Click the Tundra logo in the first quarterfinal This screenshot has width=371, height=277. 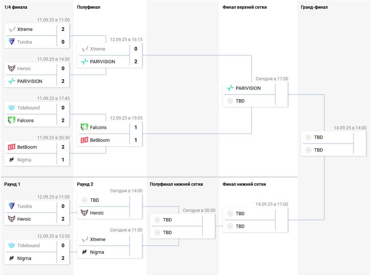(12, 42)
